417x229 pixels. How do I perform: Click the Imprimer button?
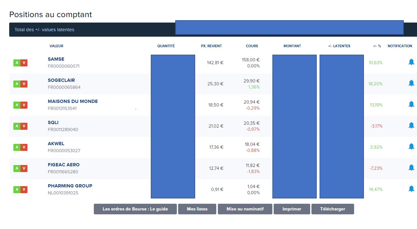coord(292,209)
